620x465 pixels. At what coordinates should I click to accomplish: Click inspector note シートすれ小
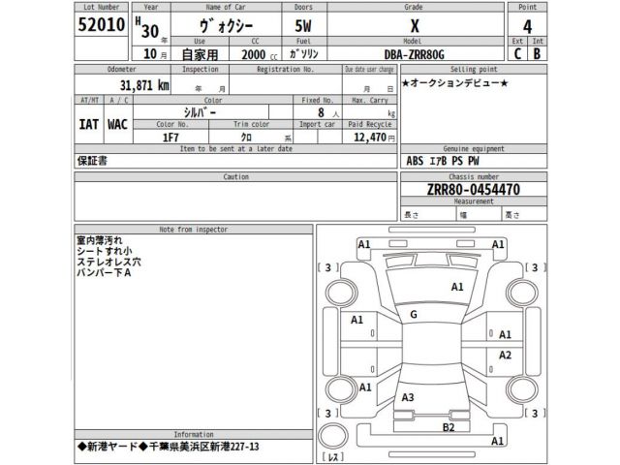pos(105,251)
